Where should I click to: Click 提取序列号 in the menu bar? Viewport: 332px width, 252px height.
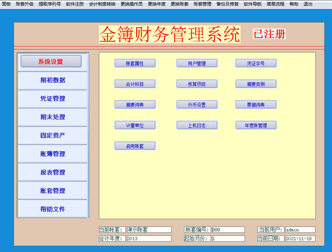tap(50, 4)
